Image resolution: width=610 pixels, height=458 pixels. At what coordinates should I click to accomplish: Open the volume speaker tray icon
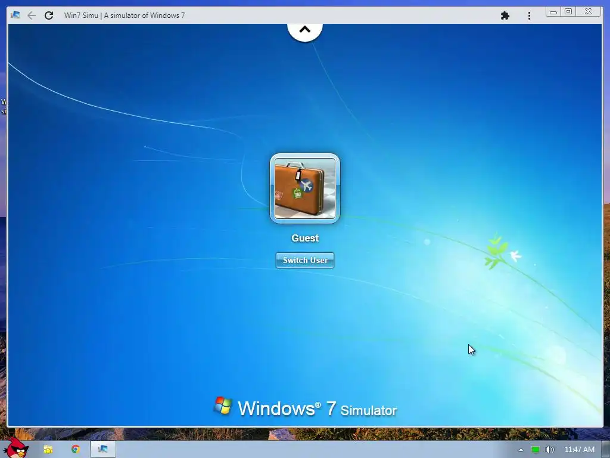(x=549, y=450)
